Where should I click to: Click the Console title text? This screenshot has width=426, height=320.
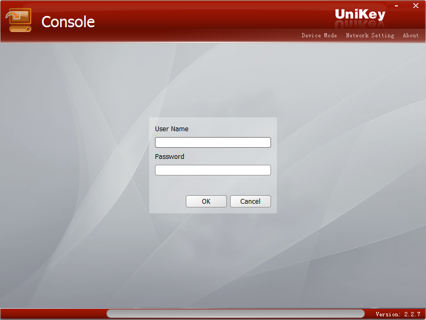68,22
